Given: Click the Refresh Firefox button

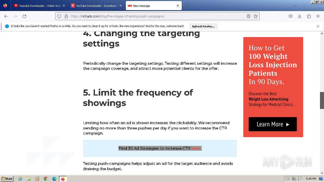Looking at the screenshot, I should [203, 26].
